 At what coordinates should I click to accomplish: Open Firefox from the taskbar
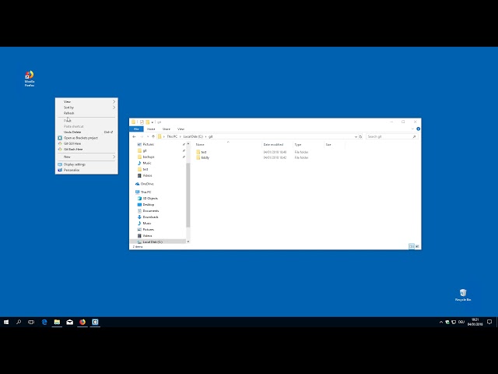pyautogui.click(x=82, y=322)
